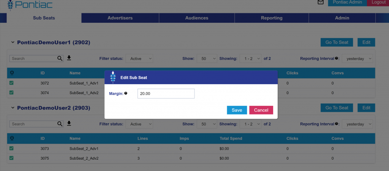Screen dimensions: 389x171
Task: Click PontiacDemoUser2 (2903) heading
Action: [x=54, y=108]
